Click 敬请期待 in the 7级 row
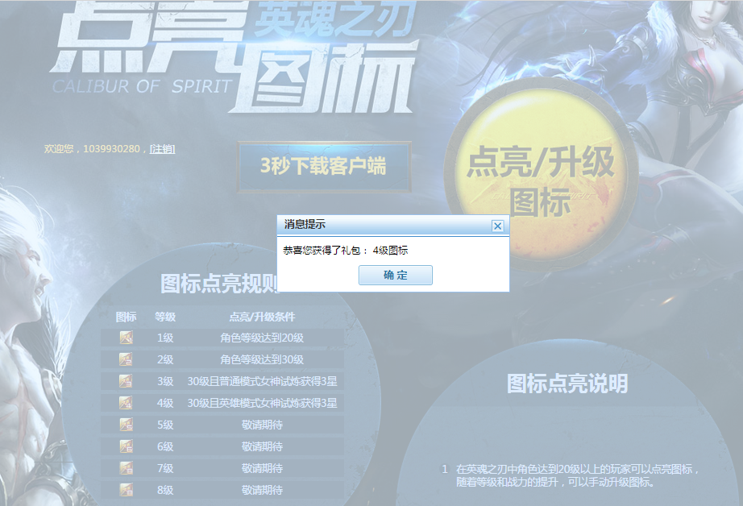Image resolution: width=743 pixels, height=506 pixels. point(262,469)
